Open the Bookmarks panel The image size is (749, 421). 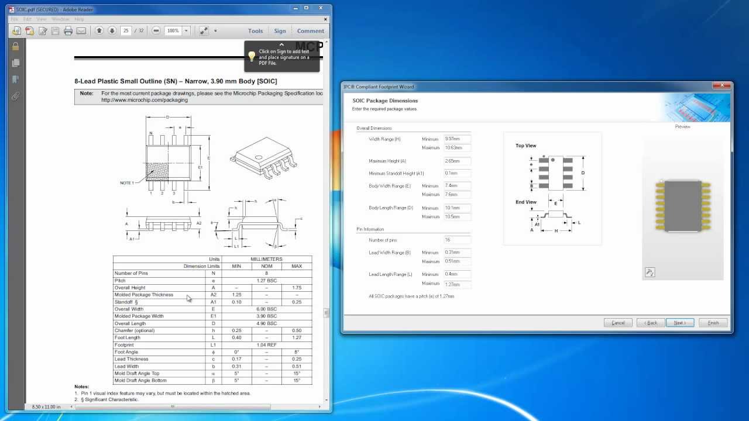click(15, 79)
